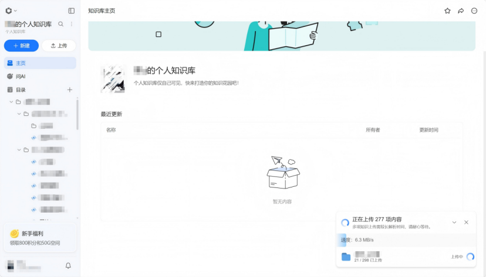Open 新手福利 reward card
This screenshot has width=486, height=277.
coord(40,238)
